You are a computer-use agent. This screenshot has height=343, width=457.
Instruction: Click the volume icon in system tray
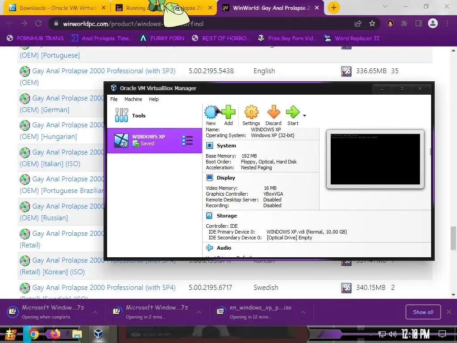click(393, 334)
